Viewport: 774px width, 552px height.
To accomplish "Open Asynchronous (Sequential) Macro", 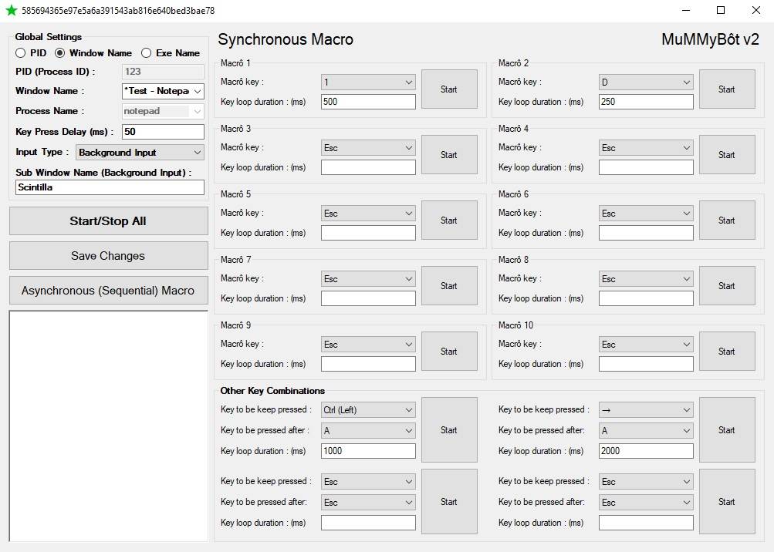I will point(108,291).
